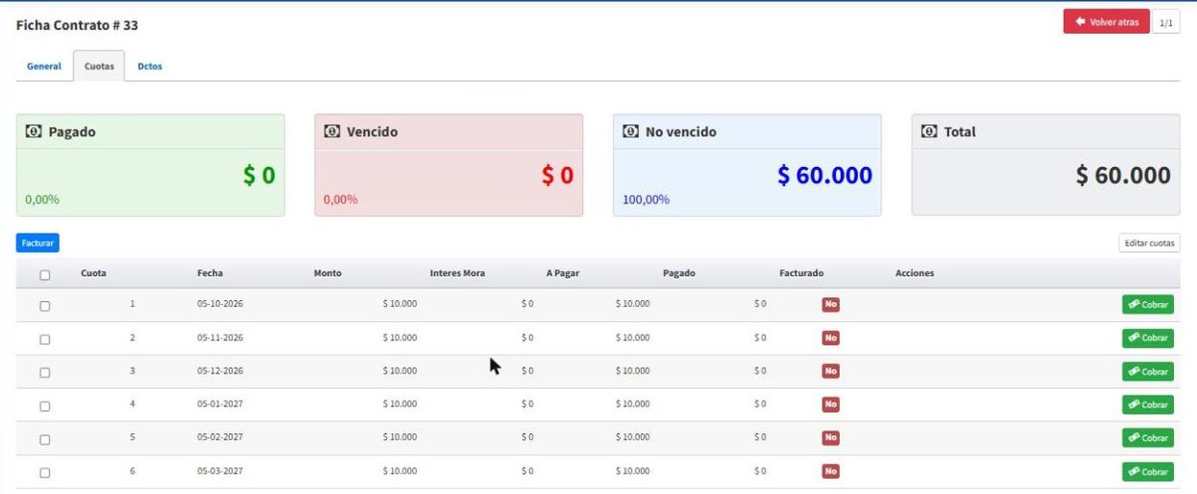
Task: Click Cobrar for the 05-02-2027 installment
Action: pyautogui.click(x=1148, y=438)
